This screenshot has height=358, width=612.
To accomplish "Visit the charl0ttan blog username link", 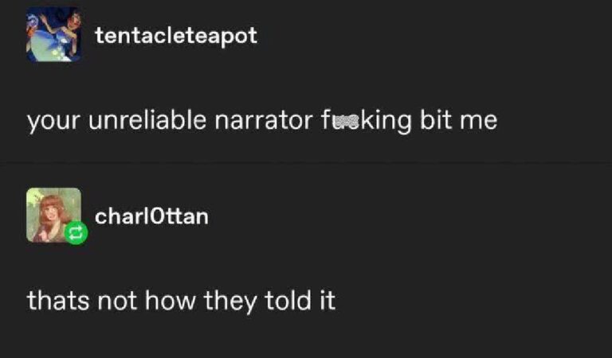I will point(151,216).
